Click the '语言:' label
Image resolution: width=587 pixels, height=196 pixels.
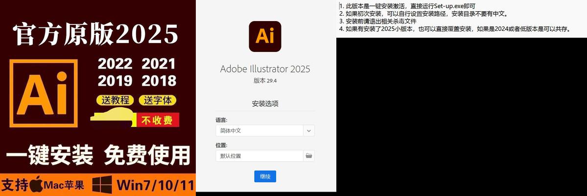221,121
